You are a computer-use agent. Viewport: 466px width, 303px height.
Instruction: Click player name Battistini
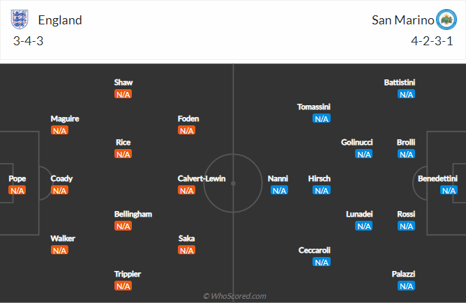[x=400, y=82]
